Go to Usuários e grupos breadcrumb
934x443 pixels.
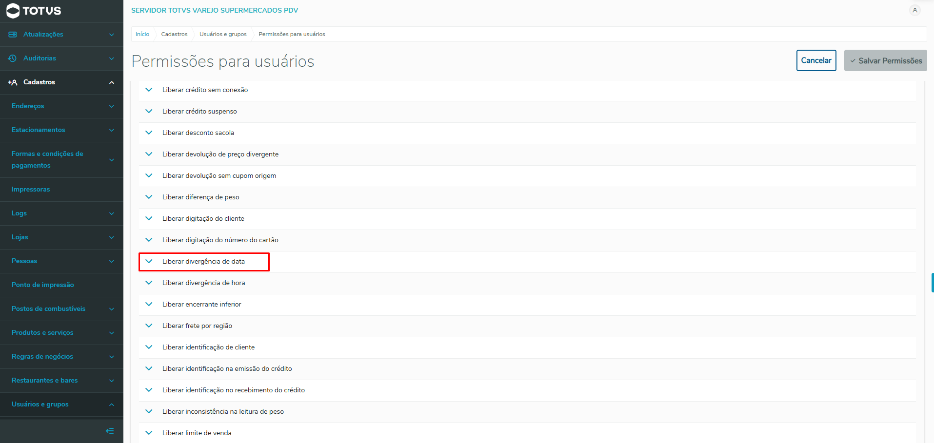tap(223, 34)
